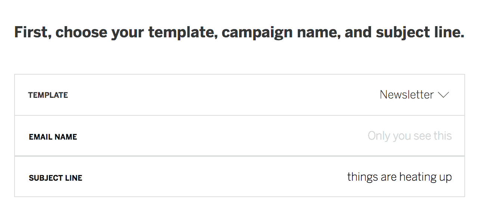Click the word "First" in the heading
The image size is (486, 224).
(x=31, y=32)
